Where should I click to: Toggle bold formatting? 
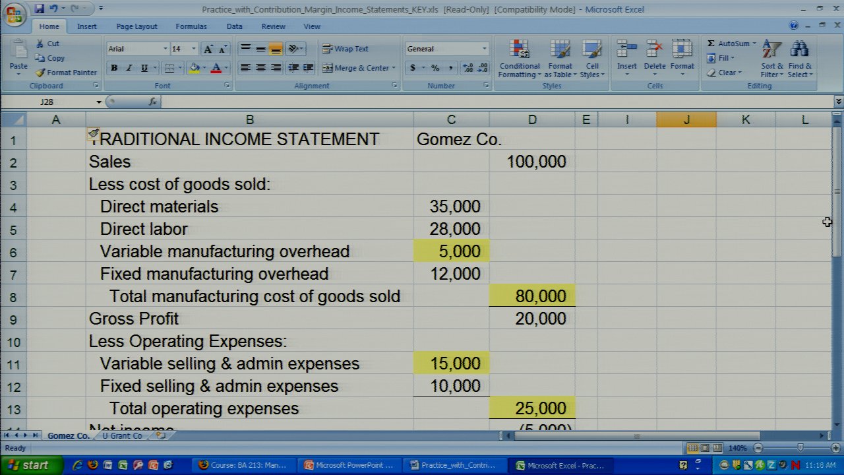(x=114, y=68)
